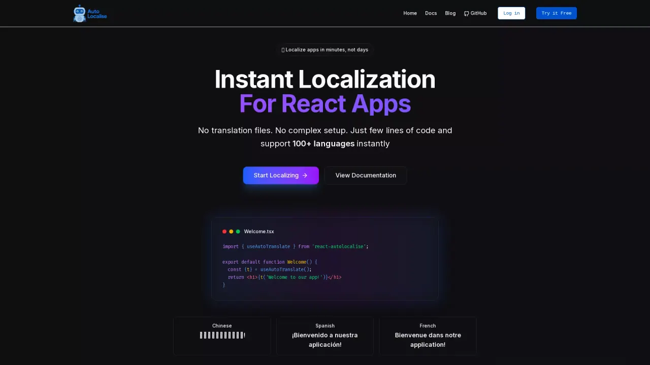650x365 pixels.
Task: Open the Docs navigation link
Action: click(x=431, y=13)
